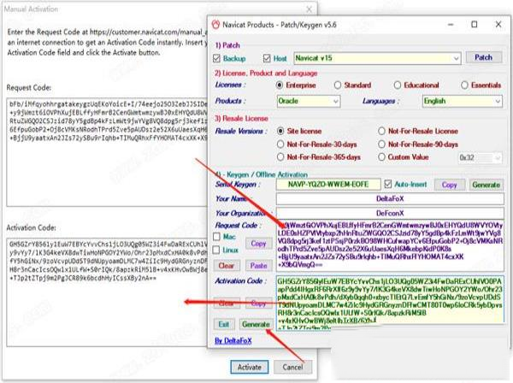
Task: Open the Languages dropdown showing English
Action: click(462, 101)
